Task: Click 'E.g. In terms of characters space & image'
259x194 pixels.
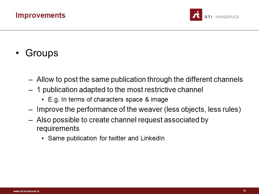Action: click(x=108, y=99)
